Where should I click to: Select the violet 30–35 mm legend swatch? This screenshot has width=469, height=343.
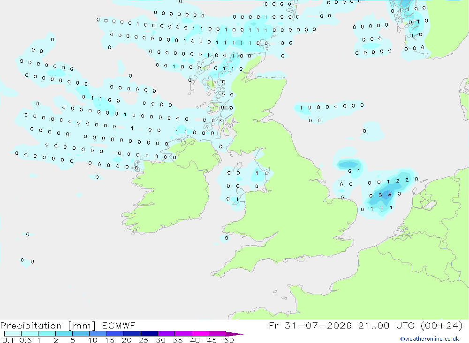tap(166, 334)
